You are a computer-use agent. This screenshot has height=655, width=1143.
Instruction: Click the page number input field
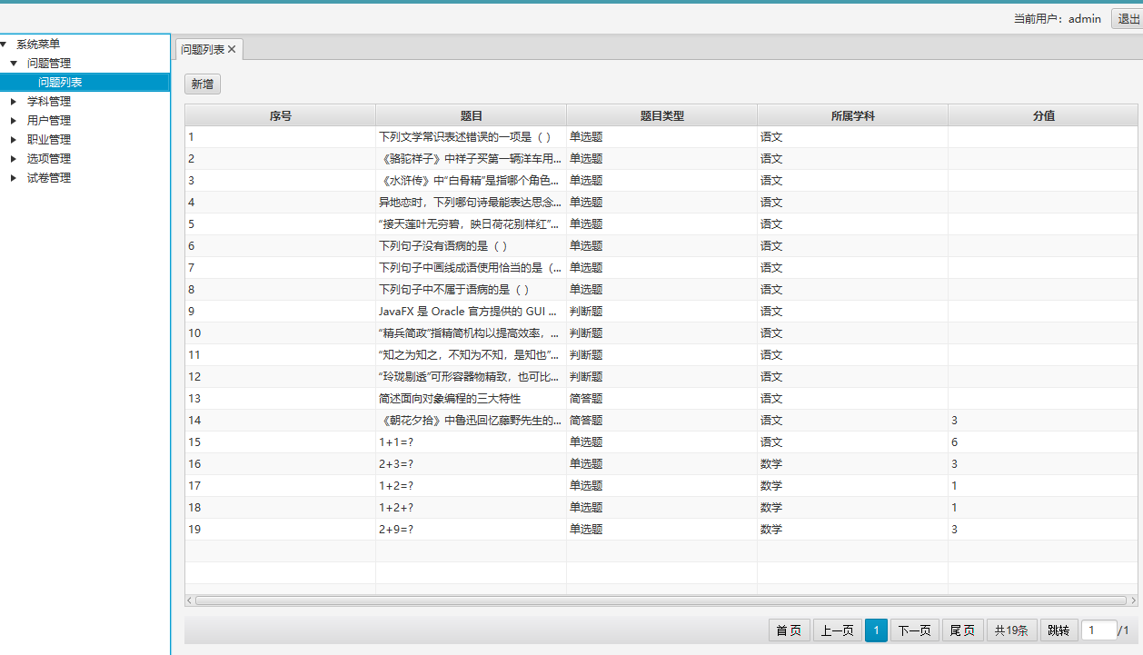tap(1098, 630)
